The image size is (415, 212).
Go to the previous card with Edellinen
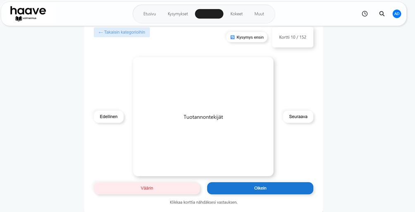pyautogui.click(x=109, y=117)
